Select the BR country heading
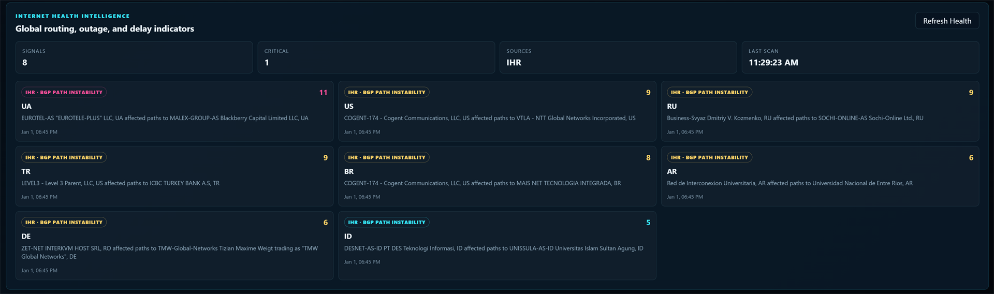994x294 pixels. (x=349, y=171)
